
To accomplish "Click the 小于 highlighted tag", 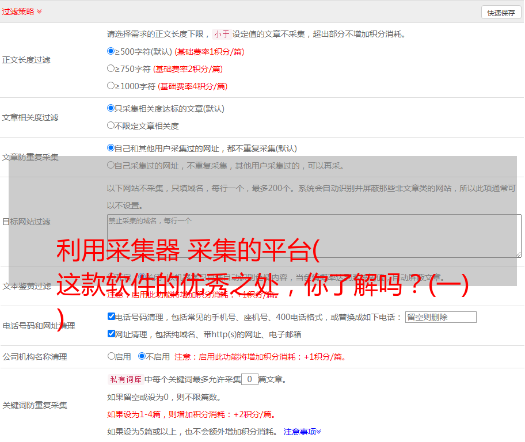I will pyautogui.click(x=222, y=34).
